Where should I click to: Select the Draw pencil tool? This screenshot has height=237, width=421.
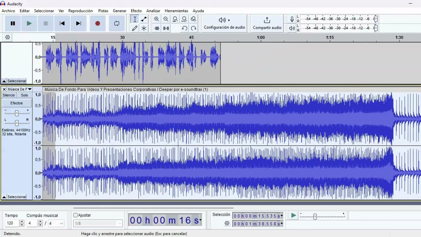(135, 28)
